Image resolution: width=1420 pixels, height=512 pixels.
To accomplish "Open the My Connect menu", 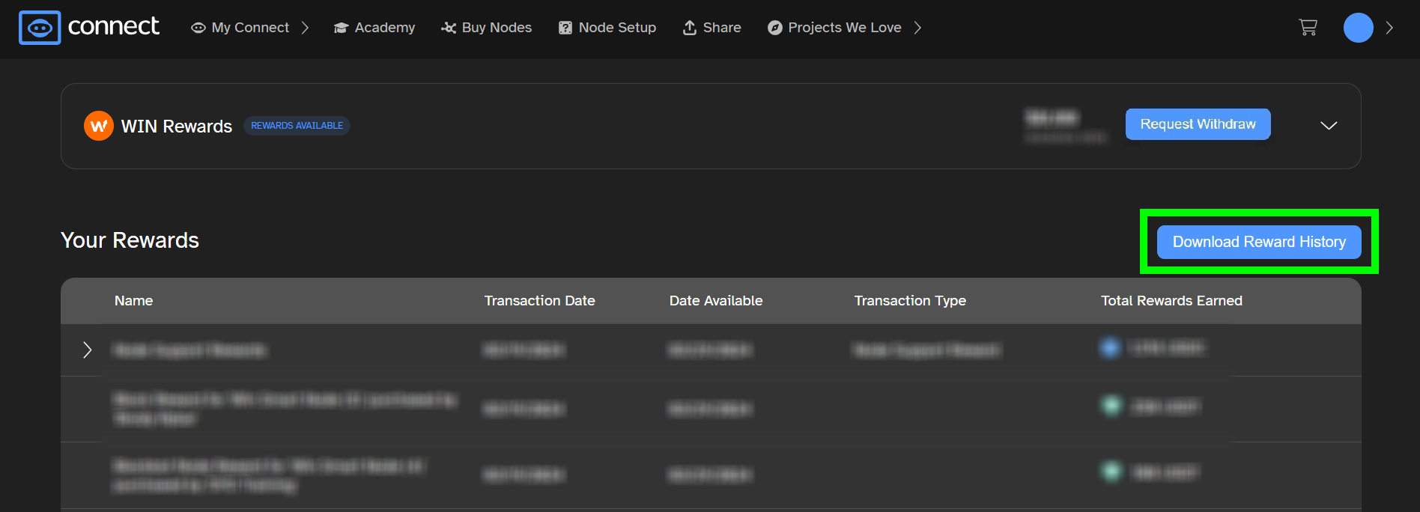I will [250, 28].
